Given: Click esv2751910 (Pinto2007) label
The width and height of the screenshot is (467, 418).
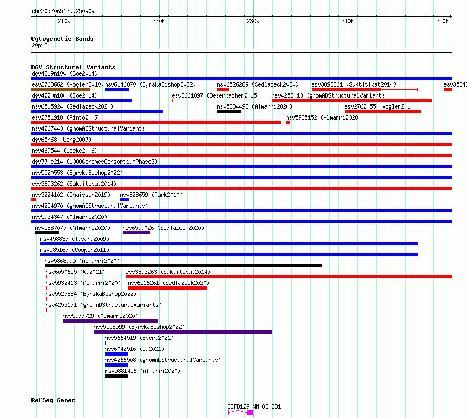Looking at the screenshot, I should [66, 117].
